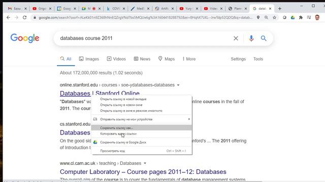Expand the www.cl.cam.ac.uk result dropdown arrow
The image size is (325, 182).
click(x=145, y=163)
